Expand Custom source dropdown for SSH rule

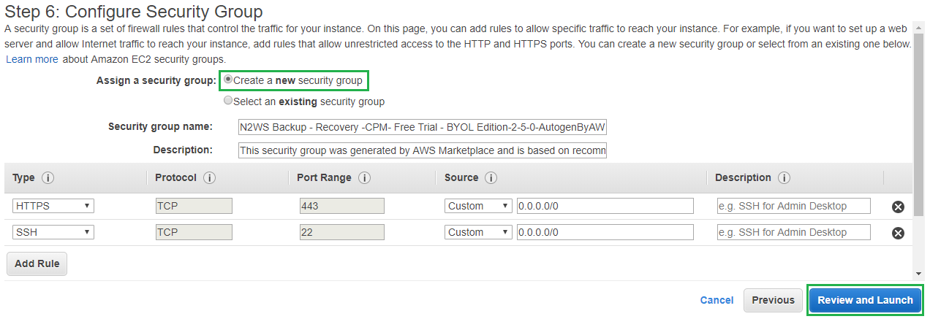coord(478,232)
